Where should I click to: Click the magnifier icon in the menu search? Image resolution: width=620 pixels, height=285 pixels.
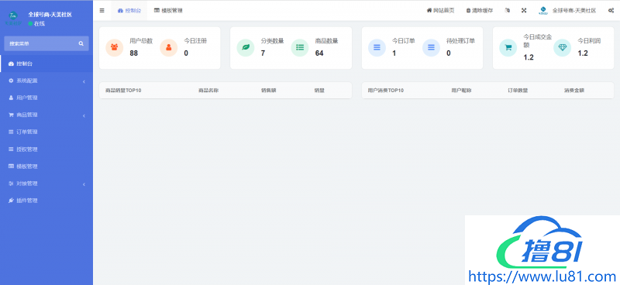(81, 43)
